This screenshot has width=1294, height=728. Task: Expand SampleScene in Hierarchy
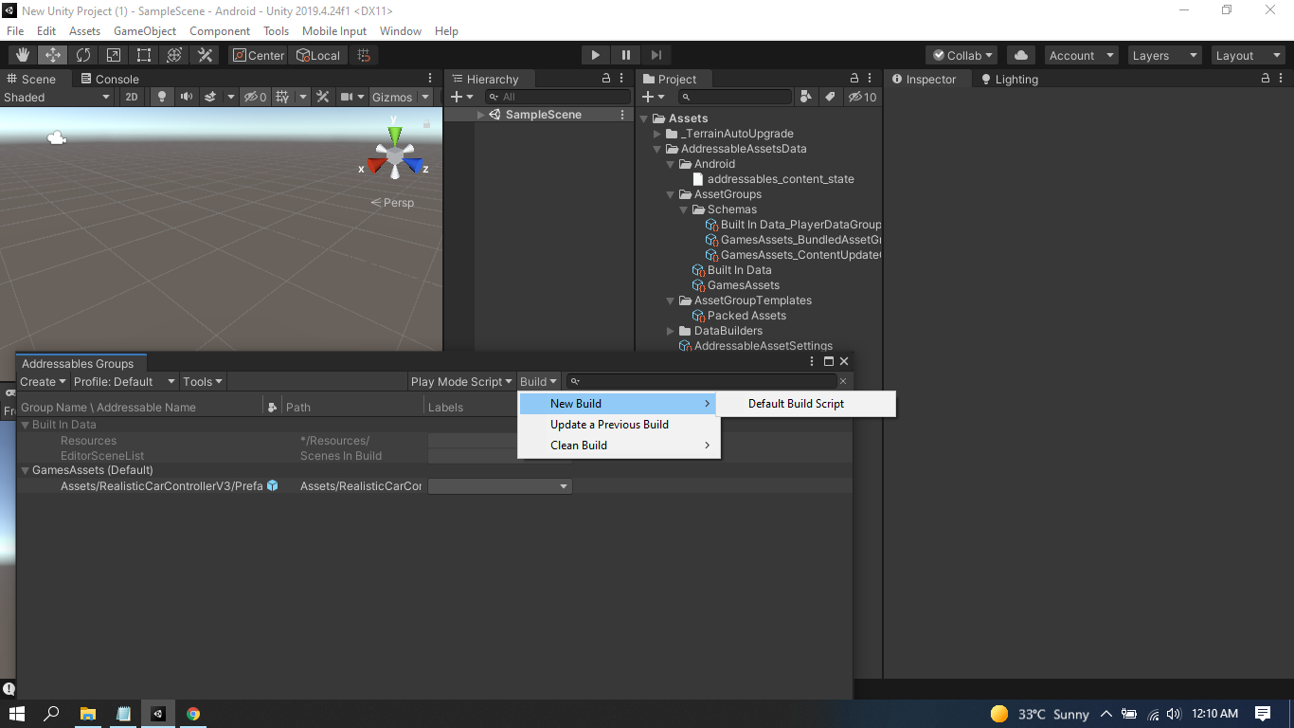(x=481, y=115)
